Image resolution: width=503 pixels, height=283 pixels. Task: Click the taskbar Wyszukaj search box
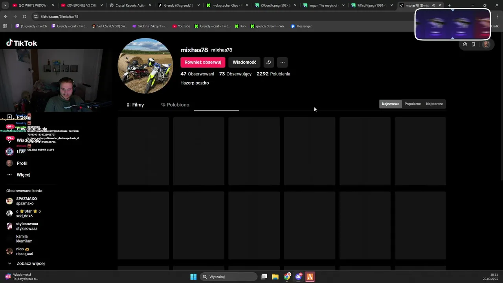(x=229, y=277)
